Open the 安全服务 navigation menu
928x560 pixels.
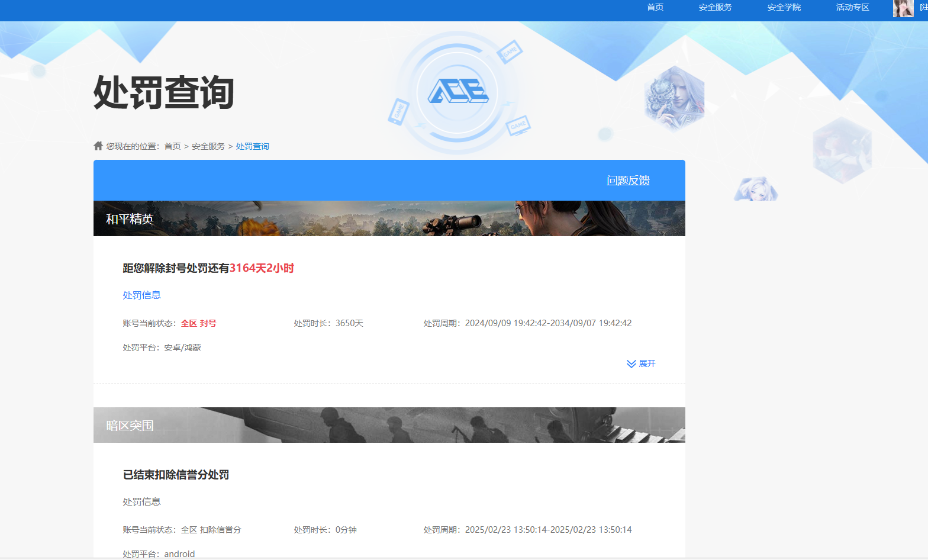[x=715, y=7]
